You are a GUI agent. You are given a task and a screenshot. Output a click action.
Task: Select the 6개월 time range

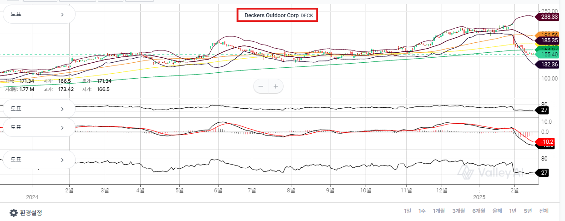point(479,211)
